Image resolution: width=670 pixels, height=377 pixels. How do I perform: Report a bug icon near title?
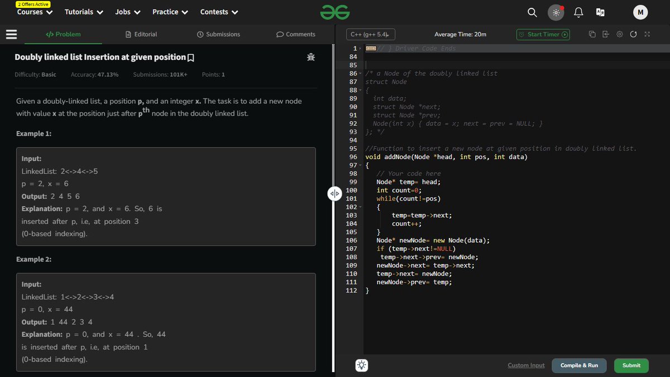click(x=311, y=57)
